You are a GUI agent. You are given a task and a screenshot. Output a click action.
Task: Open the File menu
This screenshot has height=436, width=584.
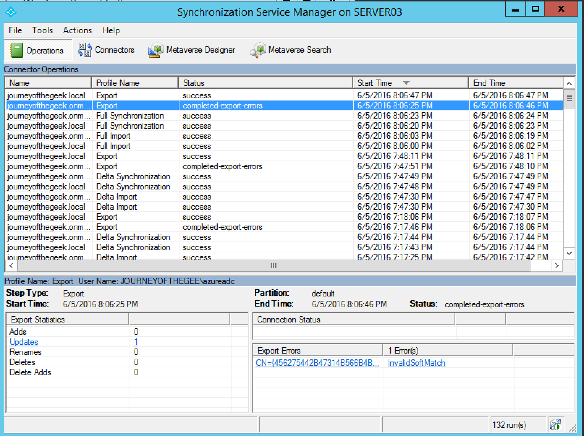(x=15, y=30)
